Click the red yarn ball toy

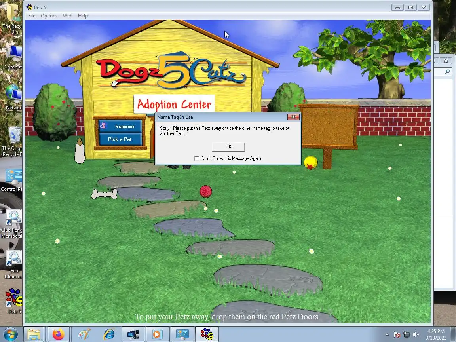(x=206, y=191)
